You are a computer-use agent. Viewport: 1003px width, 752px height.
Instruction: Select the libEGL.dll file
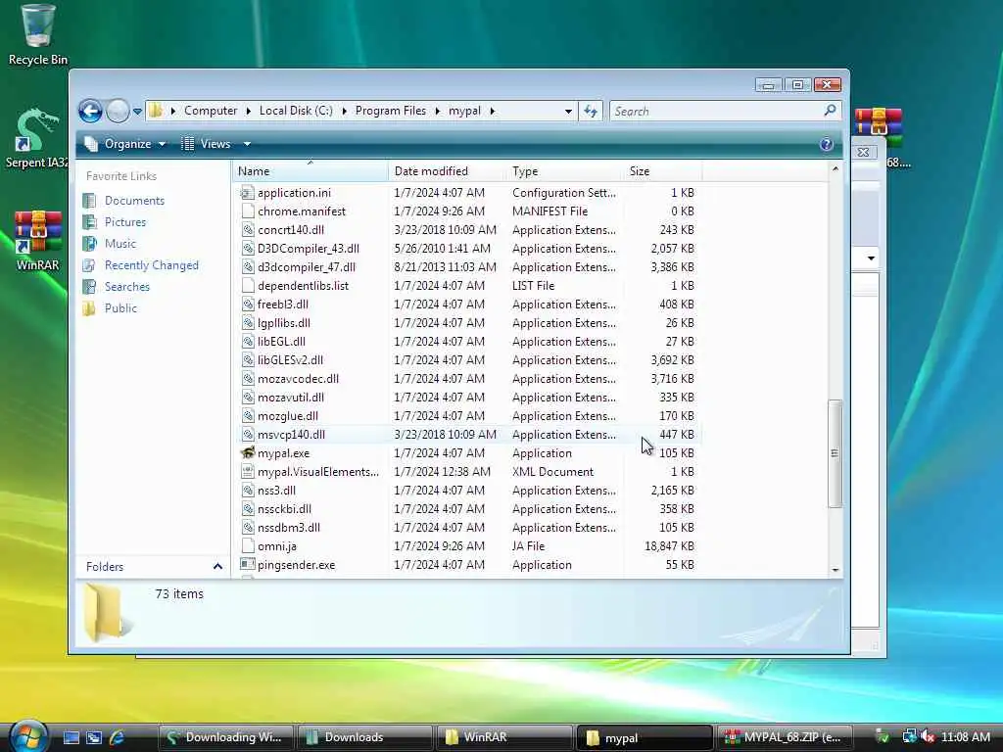pos(281,342)
